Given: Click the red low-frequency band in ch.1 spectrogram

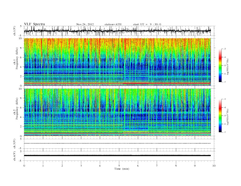Looking at the screenshot, I should click(117, 83).
